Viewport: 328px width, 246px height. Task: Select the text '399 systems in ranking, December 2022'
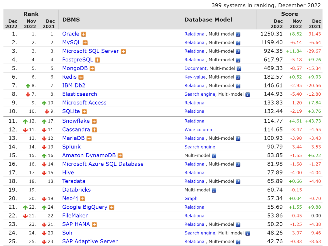(266, 5)
